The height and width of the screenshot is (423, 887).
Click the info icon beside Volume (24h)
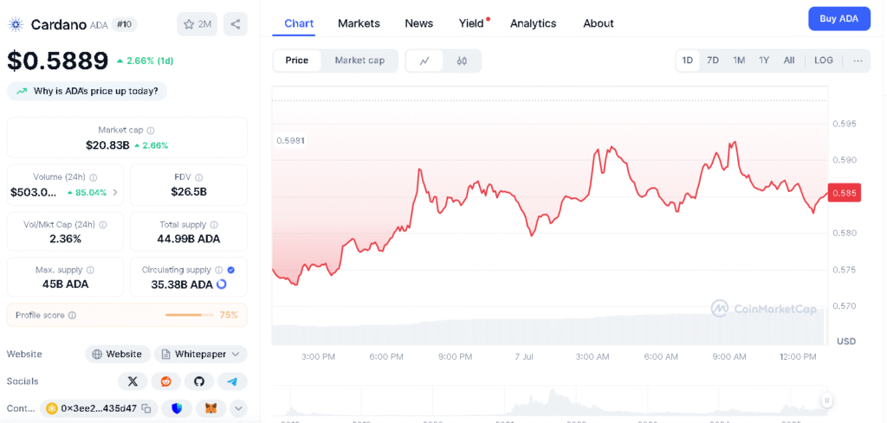94,177
